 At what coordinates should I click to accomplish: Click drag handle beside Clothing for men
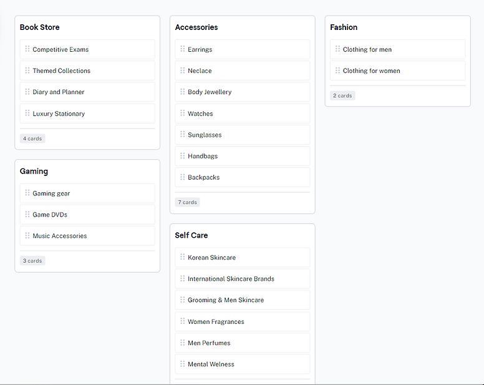point(338,49)
